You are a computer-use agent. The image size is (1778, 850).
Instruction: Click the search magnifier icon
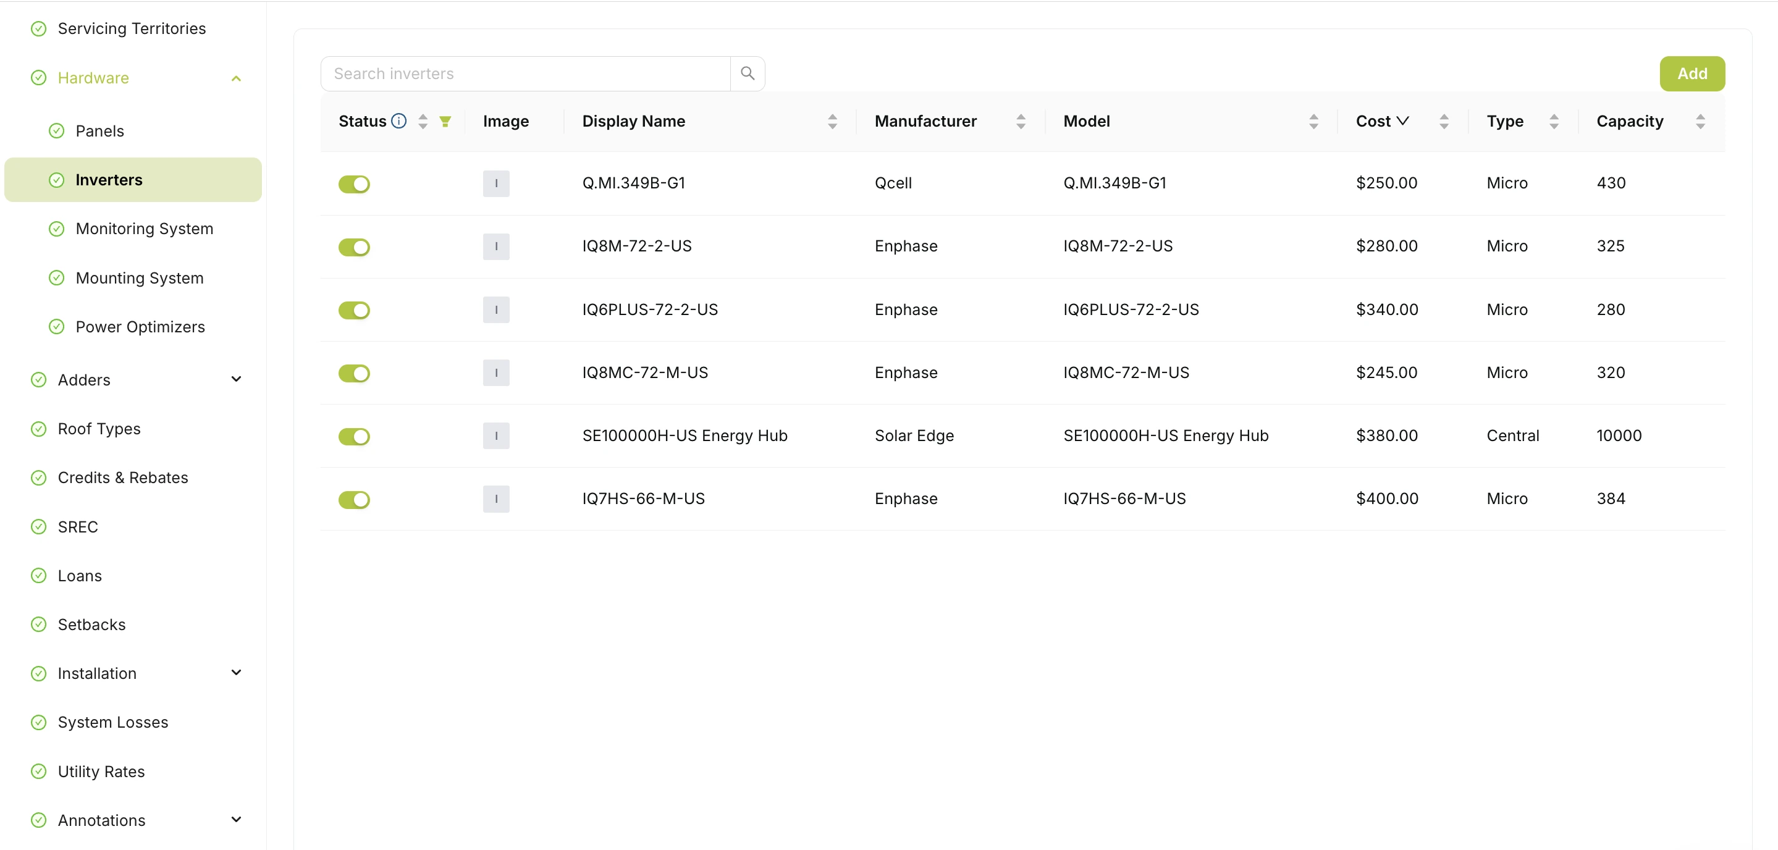[x=747, y=73]
